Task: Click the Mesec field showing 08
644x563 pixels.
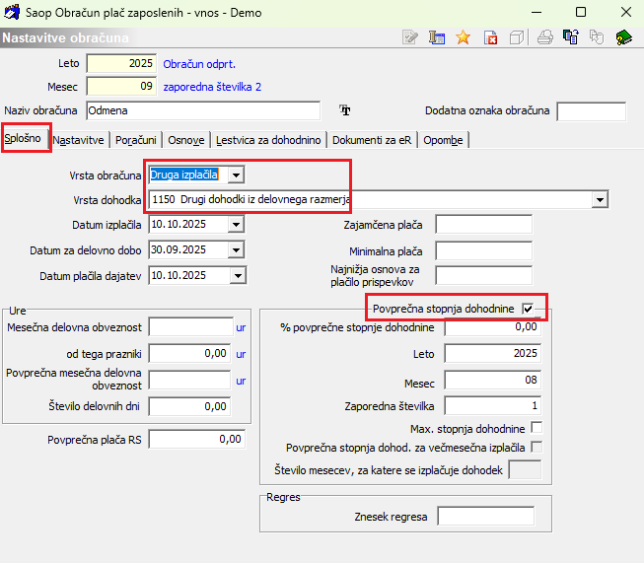Action: (x=493, y=380)
